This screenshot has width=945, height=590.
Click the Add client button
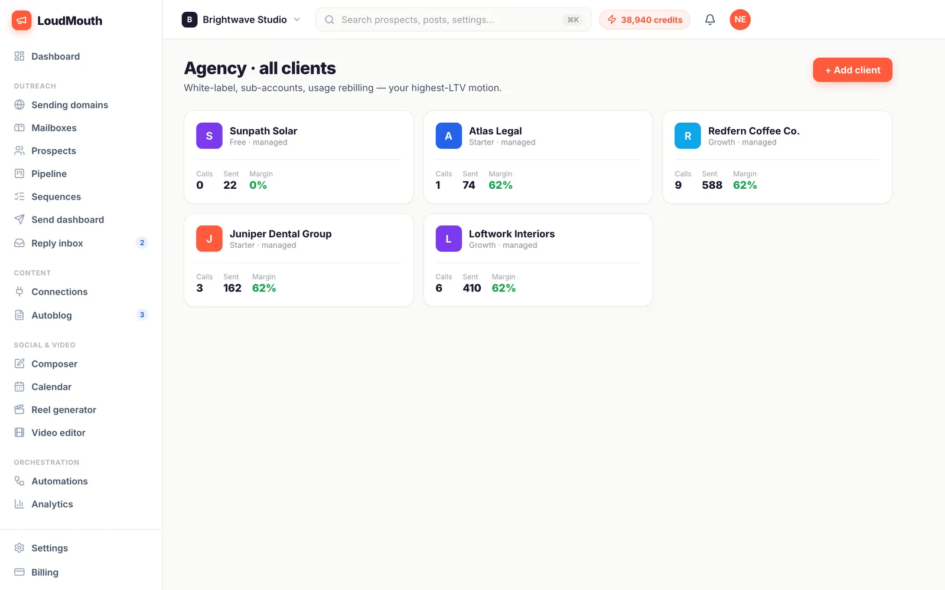point(852,70)
